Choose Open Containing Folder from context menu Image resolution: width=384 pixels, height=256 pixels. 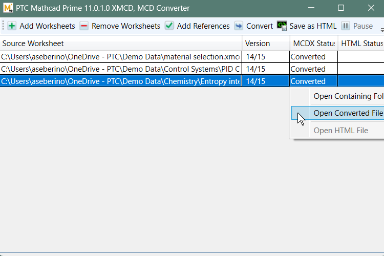348,96
